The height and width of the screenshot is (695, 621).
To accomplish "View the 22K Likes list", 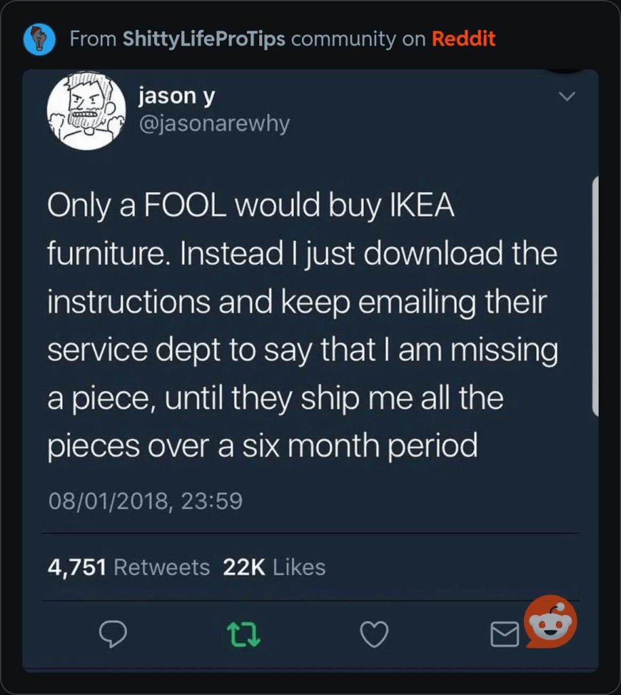I will point(274,567).
